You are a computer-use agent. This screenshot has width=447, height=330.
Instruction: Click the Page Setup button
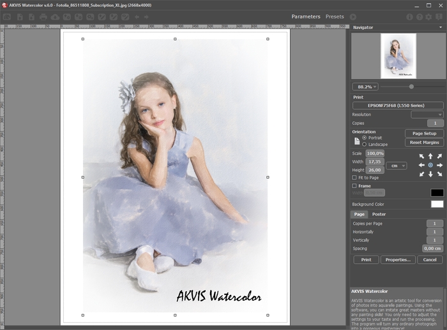coord(424,133)
